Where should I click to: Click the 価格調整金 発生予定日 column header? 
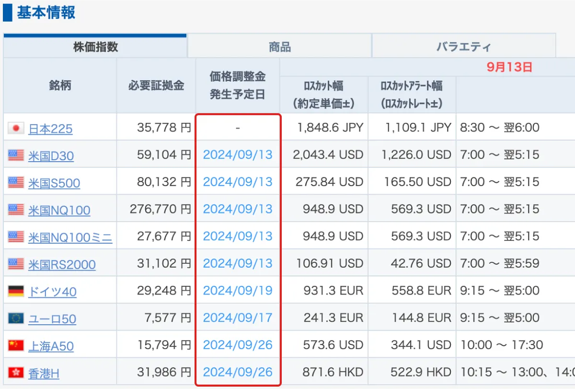(238, 85)
